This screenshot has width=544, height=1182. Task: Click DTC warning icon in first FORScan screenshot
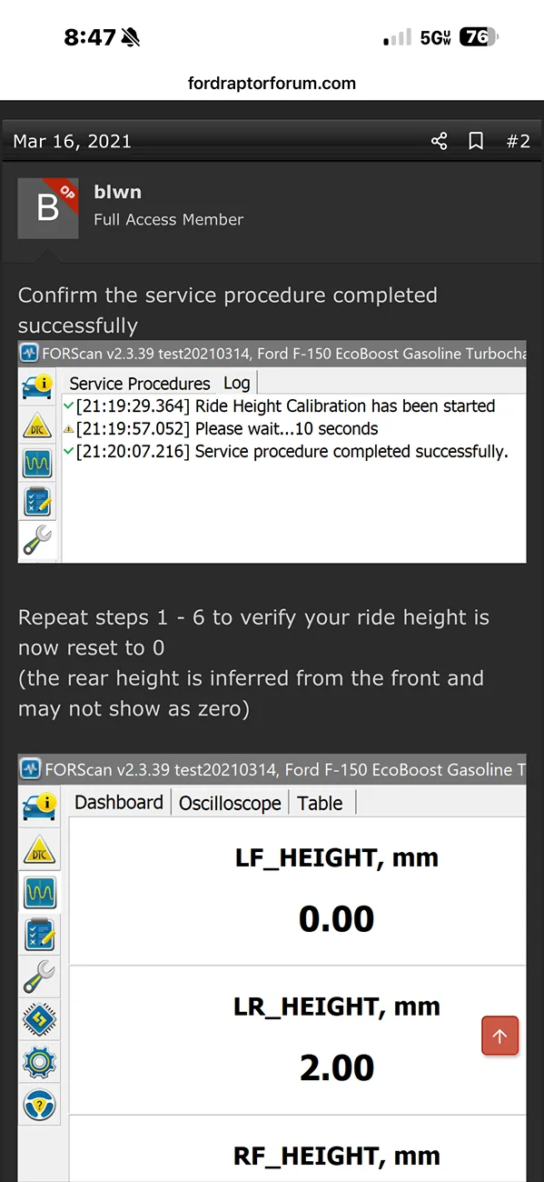[x=37, y=426]
